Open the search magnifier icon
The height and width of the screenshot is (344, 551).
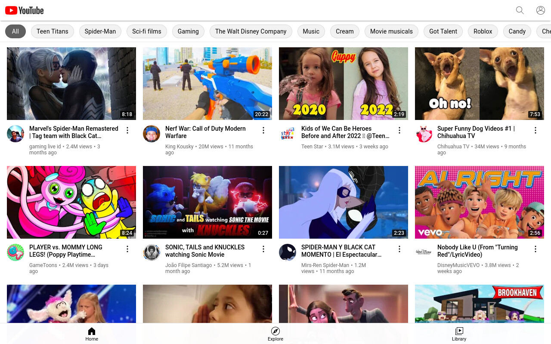click(x=520, y=10)
